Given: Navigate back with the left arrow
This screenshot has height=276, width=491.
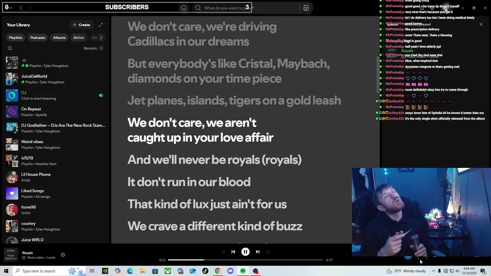Looking at the screenshot, I should click(x=21, y=8).
